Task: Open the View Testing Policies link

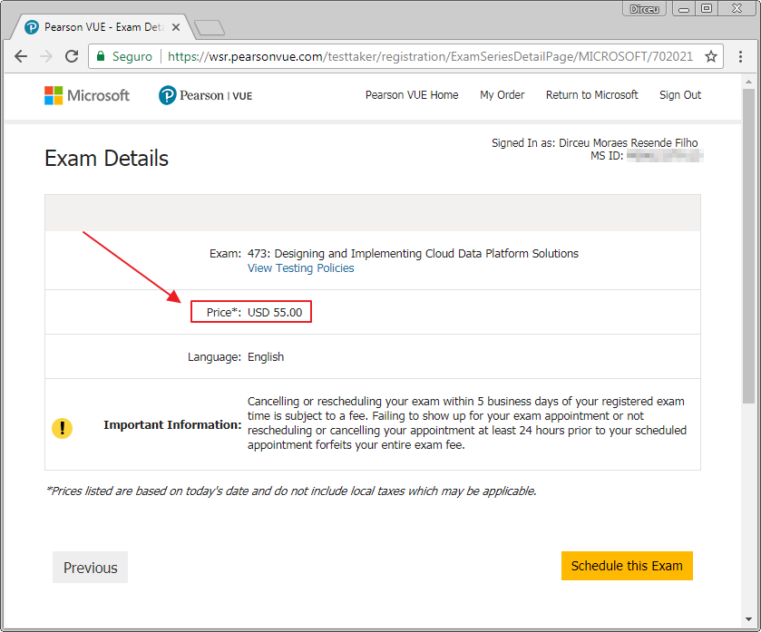Action: pos(301,268)
